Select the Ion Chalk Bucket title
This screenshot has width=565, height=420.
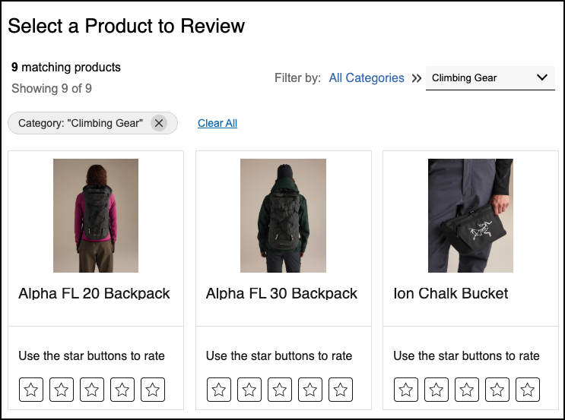(x=450, y=294)
